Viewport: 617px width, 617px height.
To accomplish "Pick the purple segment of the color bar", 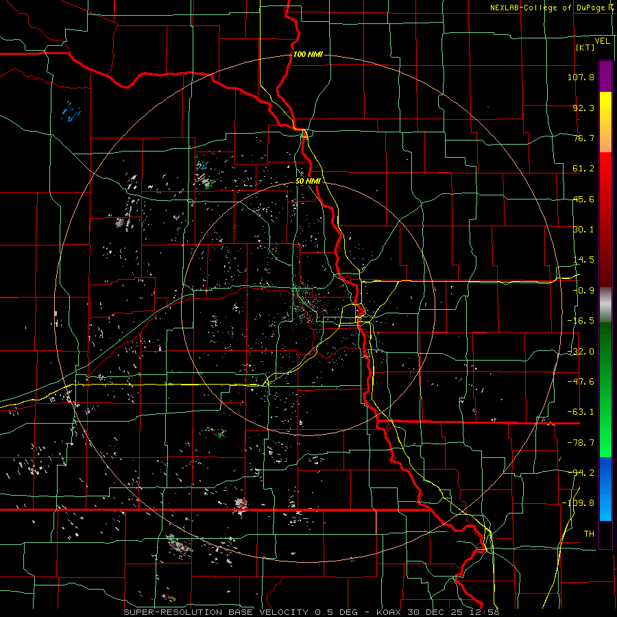I will point(605,76).
